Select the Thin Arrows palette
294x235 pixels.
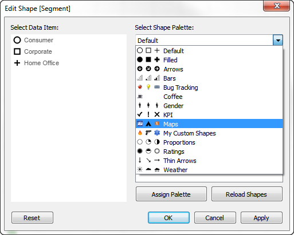coord(209,161)
